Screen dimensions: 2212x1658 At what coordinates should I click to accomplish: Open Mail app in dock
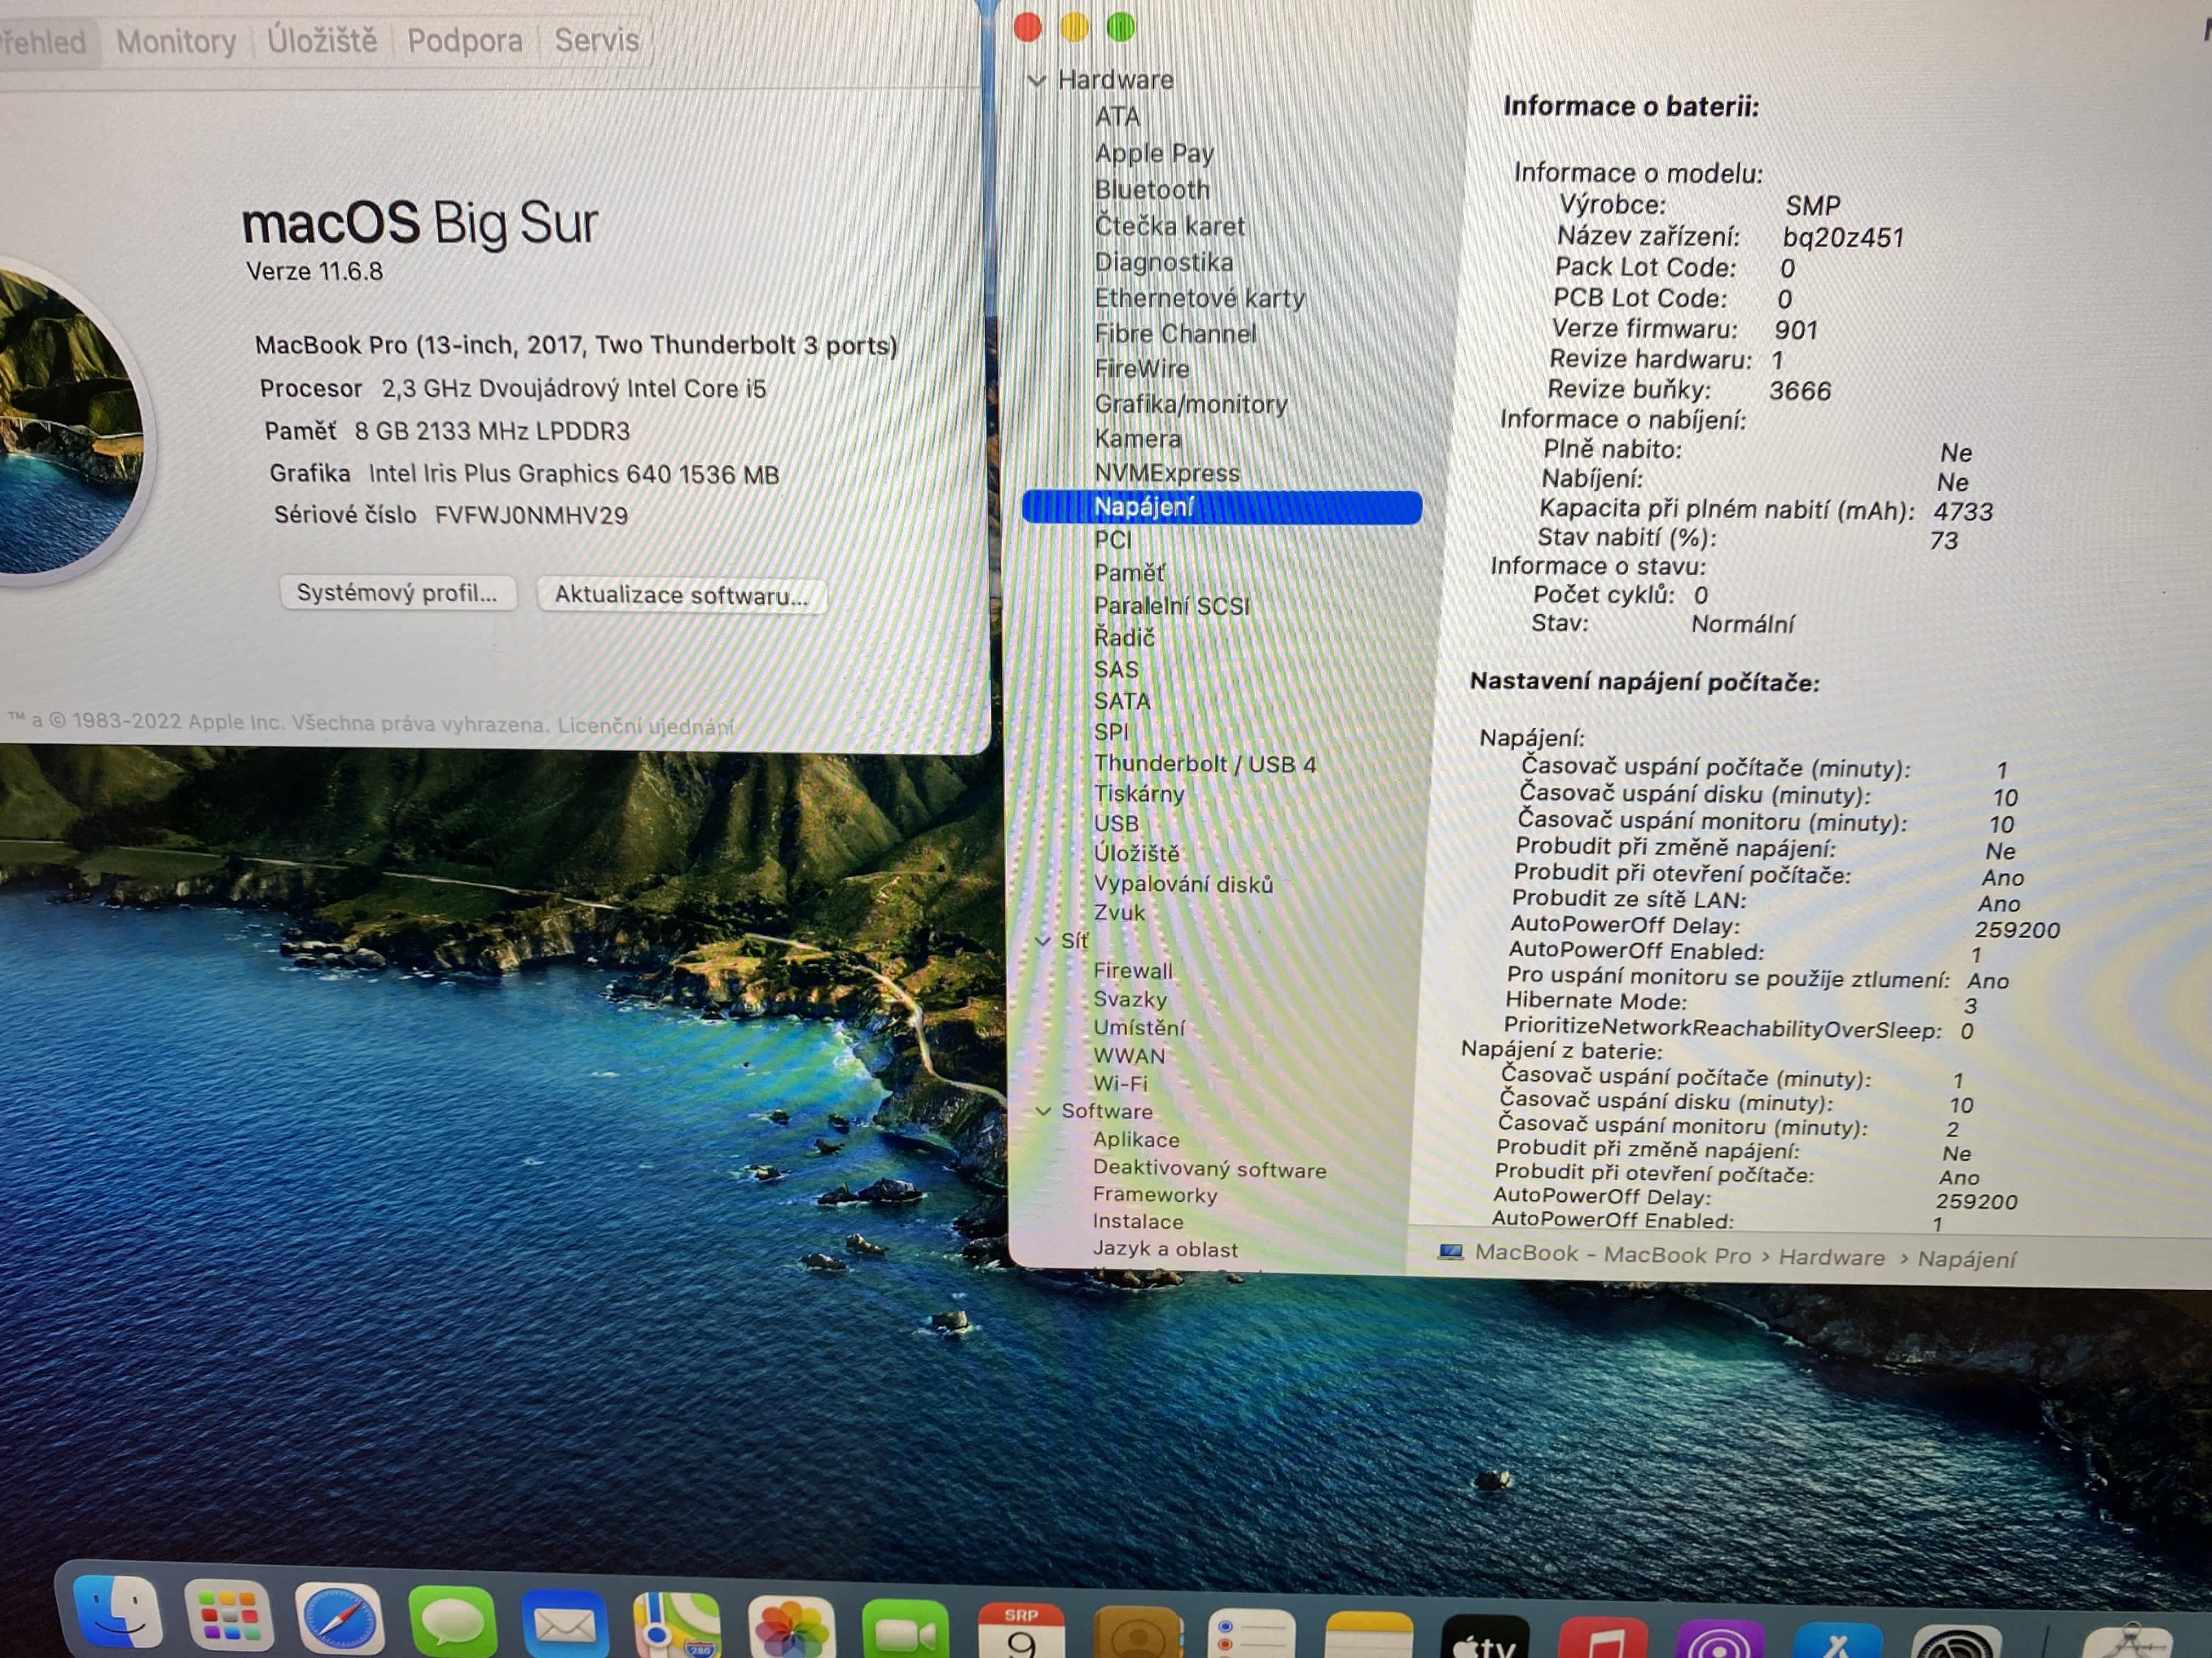pos(564,1625)
